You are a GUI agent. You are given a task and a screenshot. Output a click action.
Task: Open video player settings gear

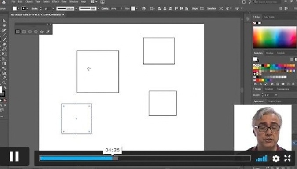pos(276,158)
